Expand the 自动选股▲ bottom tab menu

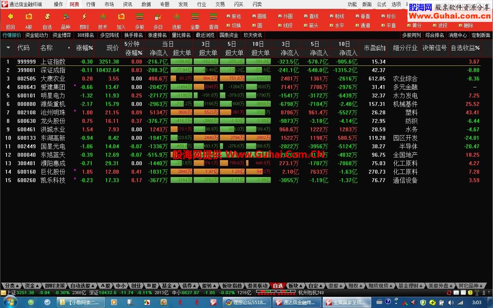[83, 286]
